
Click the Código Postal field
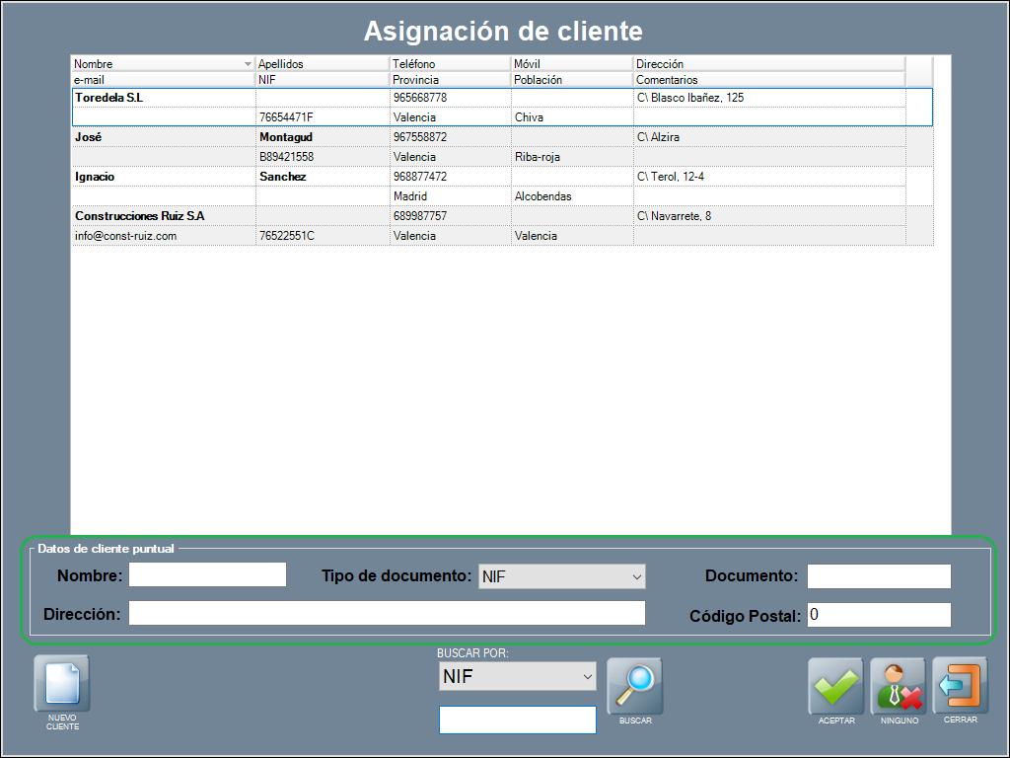click(x=878, y=615)
